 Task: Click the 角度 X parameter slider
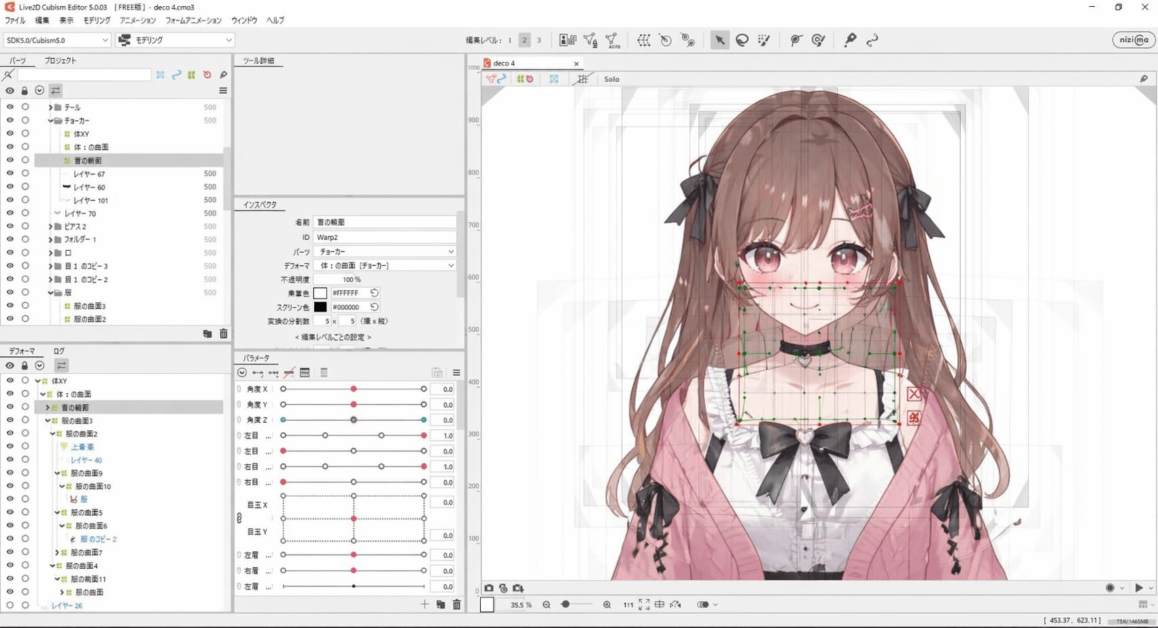click(354, 389)
